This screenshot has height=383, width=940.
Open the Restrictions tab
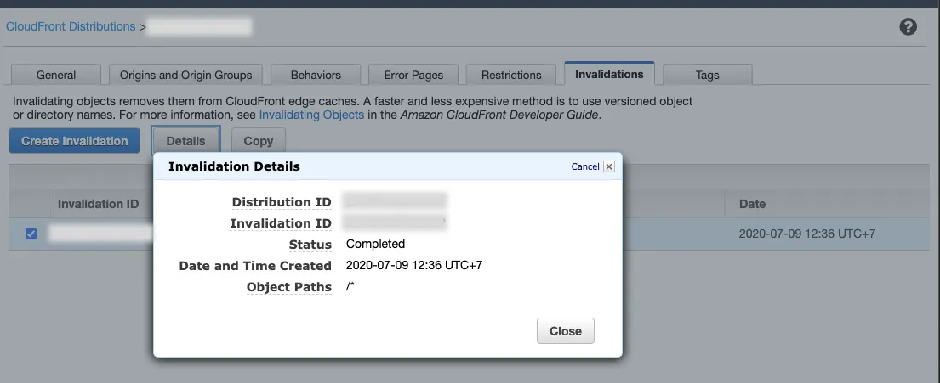click(x=511, y=75)
